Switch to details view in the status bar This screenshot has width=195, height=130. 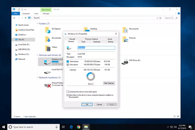[175, 116]
